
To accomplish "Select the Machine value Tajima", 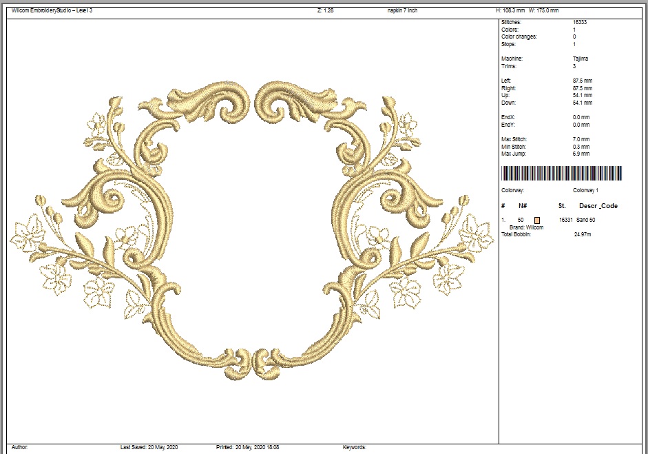I will (580, 59).
